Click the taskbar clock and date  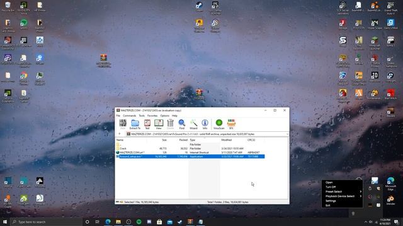point(385,222)
